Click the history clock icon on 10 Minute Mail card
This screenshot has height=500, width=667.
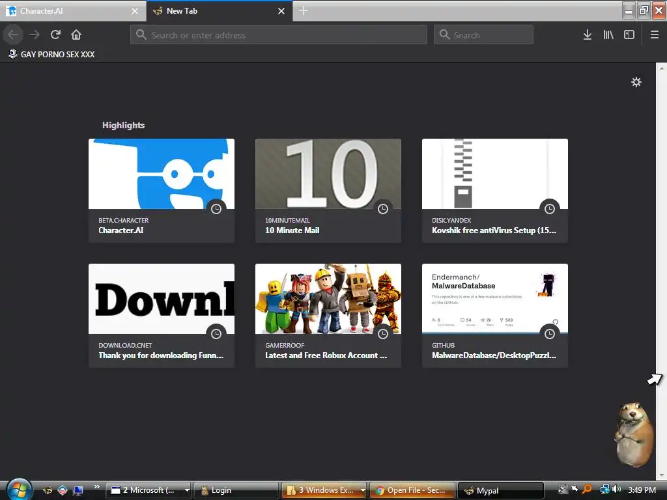coord(383,208)
